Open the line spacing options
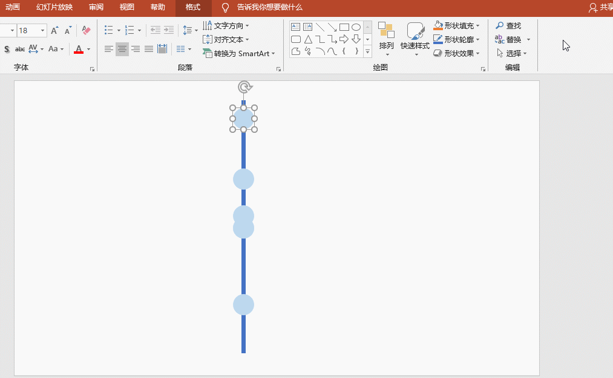This screenshot has width=613, height=378. pyautogui.click(x=190, y=30)
